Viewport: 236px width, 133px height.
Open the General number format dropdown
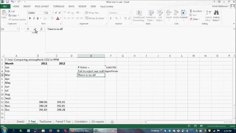click(x=130, y=13)
